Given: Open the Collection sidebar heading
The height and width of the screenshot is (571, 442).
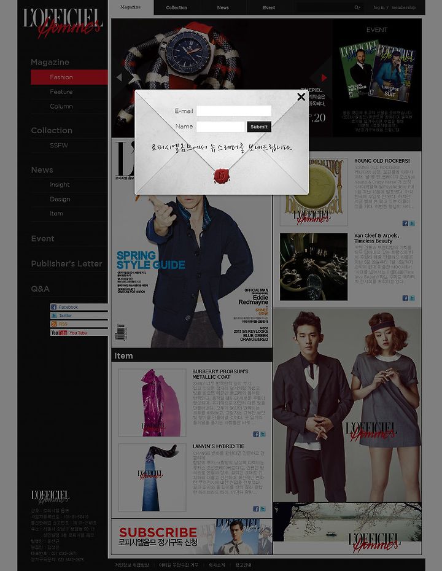Looking at the screenshot, I should click(52, 130).
